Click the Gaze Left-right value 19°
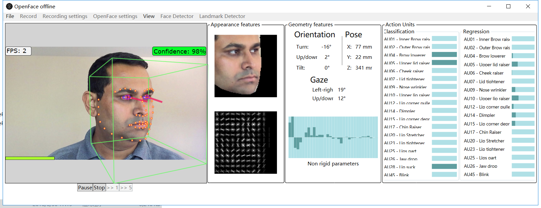Viewport: 541px width, 208px height. click(342, 90)
